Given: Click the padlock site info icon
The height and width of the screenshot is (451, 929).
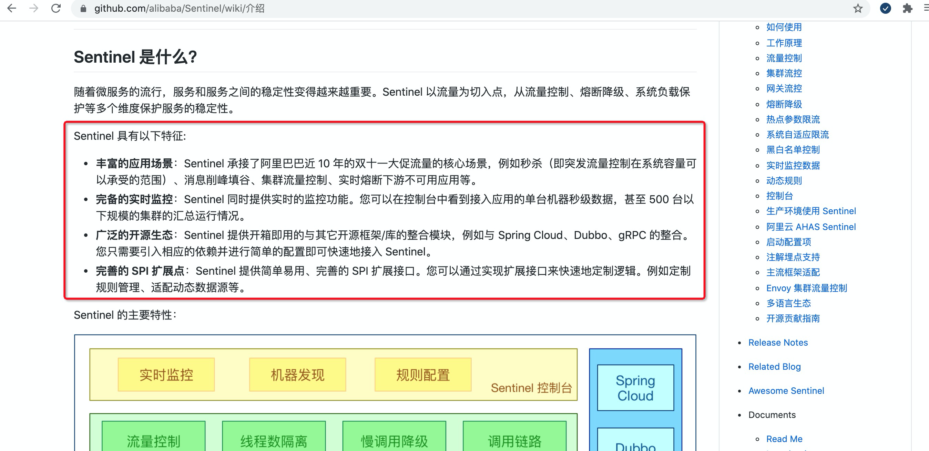Looking at the screenshot, I should 83,9.
